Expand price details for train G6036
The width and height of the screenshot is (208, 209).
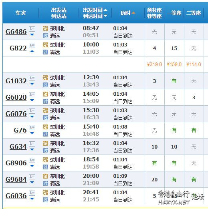(x=32, y=199)
